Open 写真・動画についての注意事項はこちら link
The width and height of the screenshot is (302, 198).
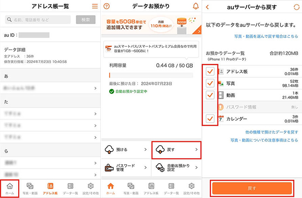click(x=264, y=140)
